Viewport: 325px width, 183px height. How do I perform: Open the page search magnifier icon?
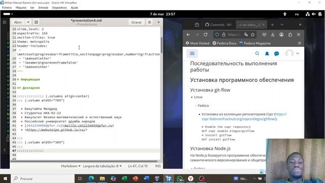pos(257,53)
